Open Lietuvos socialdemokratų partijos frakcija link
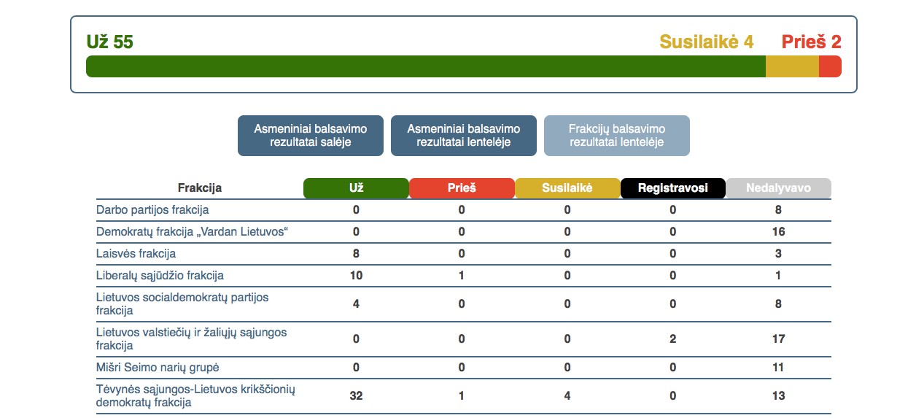 [182, 303]
